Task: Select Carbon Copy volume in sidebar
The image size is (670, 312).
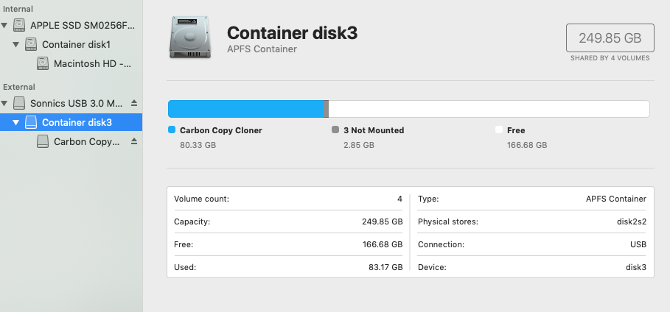Action: (x=86, y=142)
